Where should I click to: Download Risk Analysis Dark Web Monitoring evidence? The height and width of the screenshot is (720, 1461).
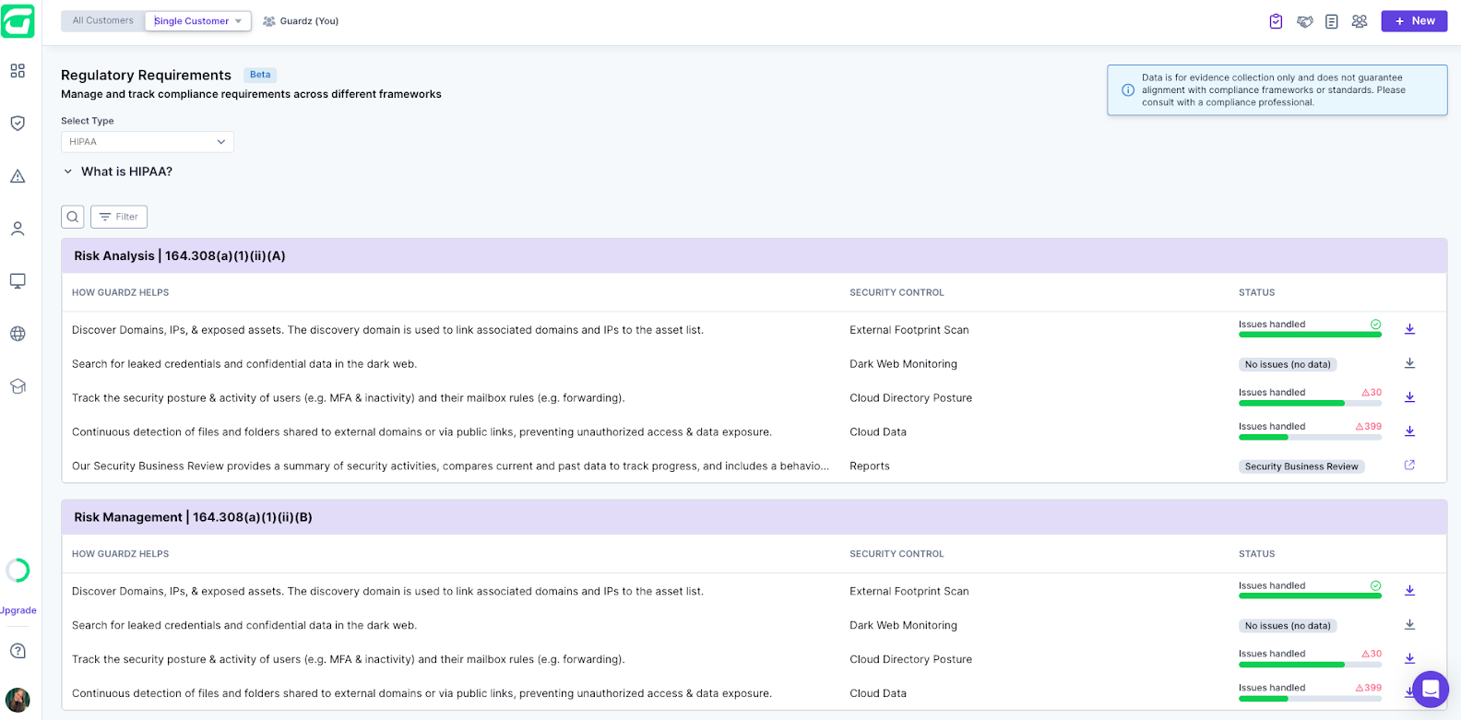[x=1409, y=363]
